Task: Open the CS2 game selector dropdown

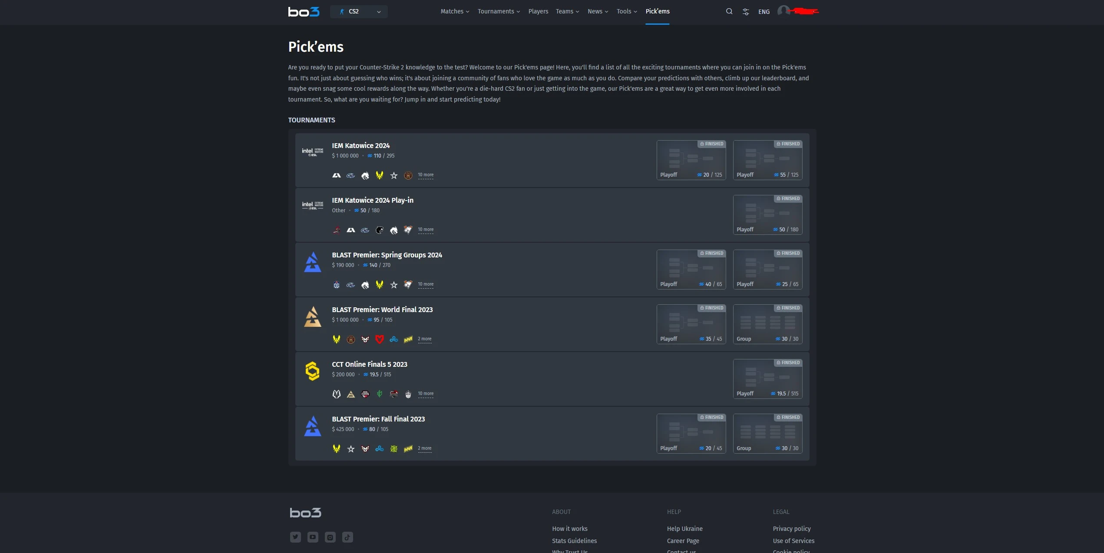Action: (x=359, y=12)
